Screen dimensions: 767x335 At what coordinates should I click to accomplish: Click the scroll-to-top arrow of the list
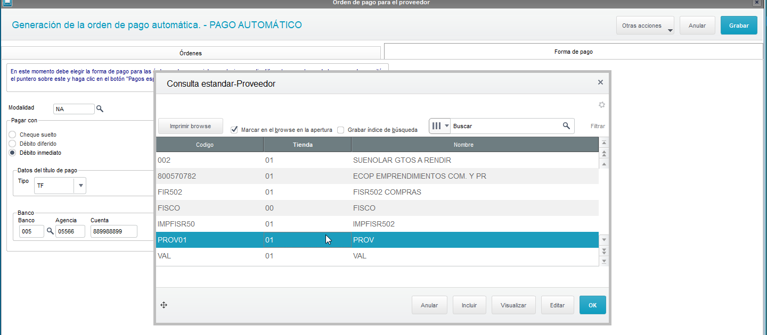point(604,143)
